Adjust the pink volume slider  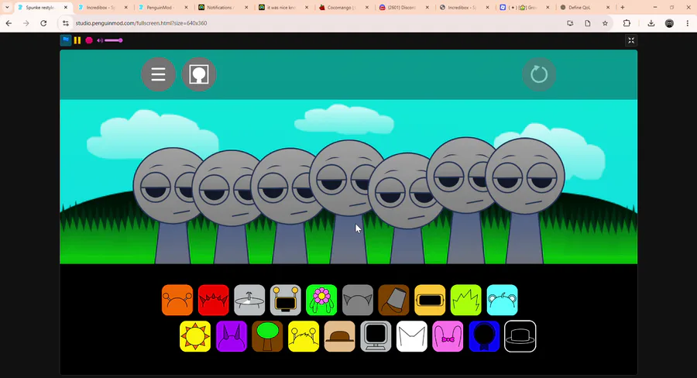[113, 40]
